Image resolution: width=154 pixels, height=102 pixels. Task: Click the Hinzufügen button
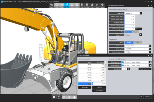(x=85, y=87)
